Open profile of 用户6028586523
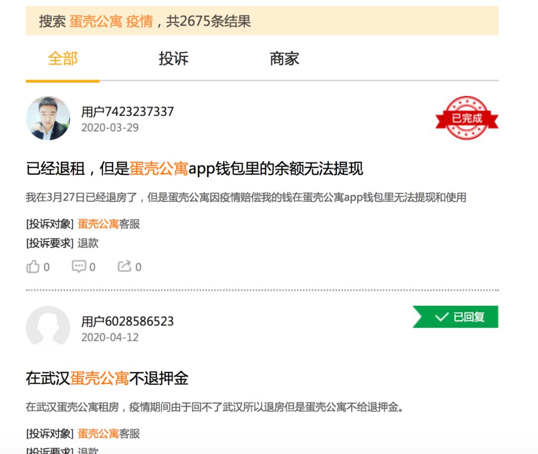This screenshot has width=538, height=454. 128,322
